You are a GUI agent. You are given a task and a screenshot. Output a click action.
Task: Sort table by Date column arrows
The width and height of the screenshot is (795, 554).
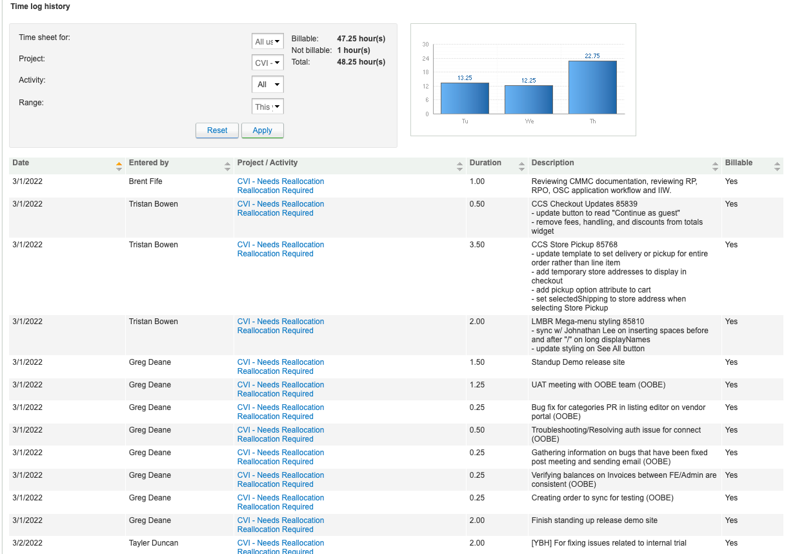pos(119,166)
